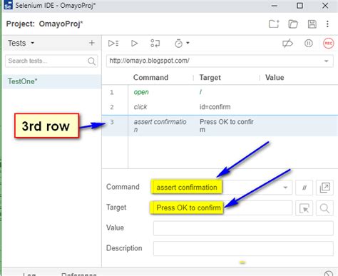Image resolution: width=338 pixels, height=276 pixels.
Task: Click target cell 'Press OK to confirm'
Action: click(226, 126)
